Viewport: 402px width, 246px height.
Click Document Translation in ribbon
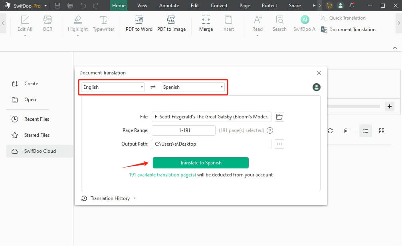(x=348, y=30)
